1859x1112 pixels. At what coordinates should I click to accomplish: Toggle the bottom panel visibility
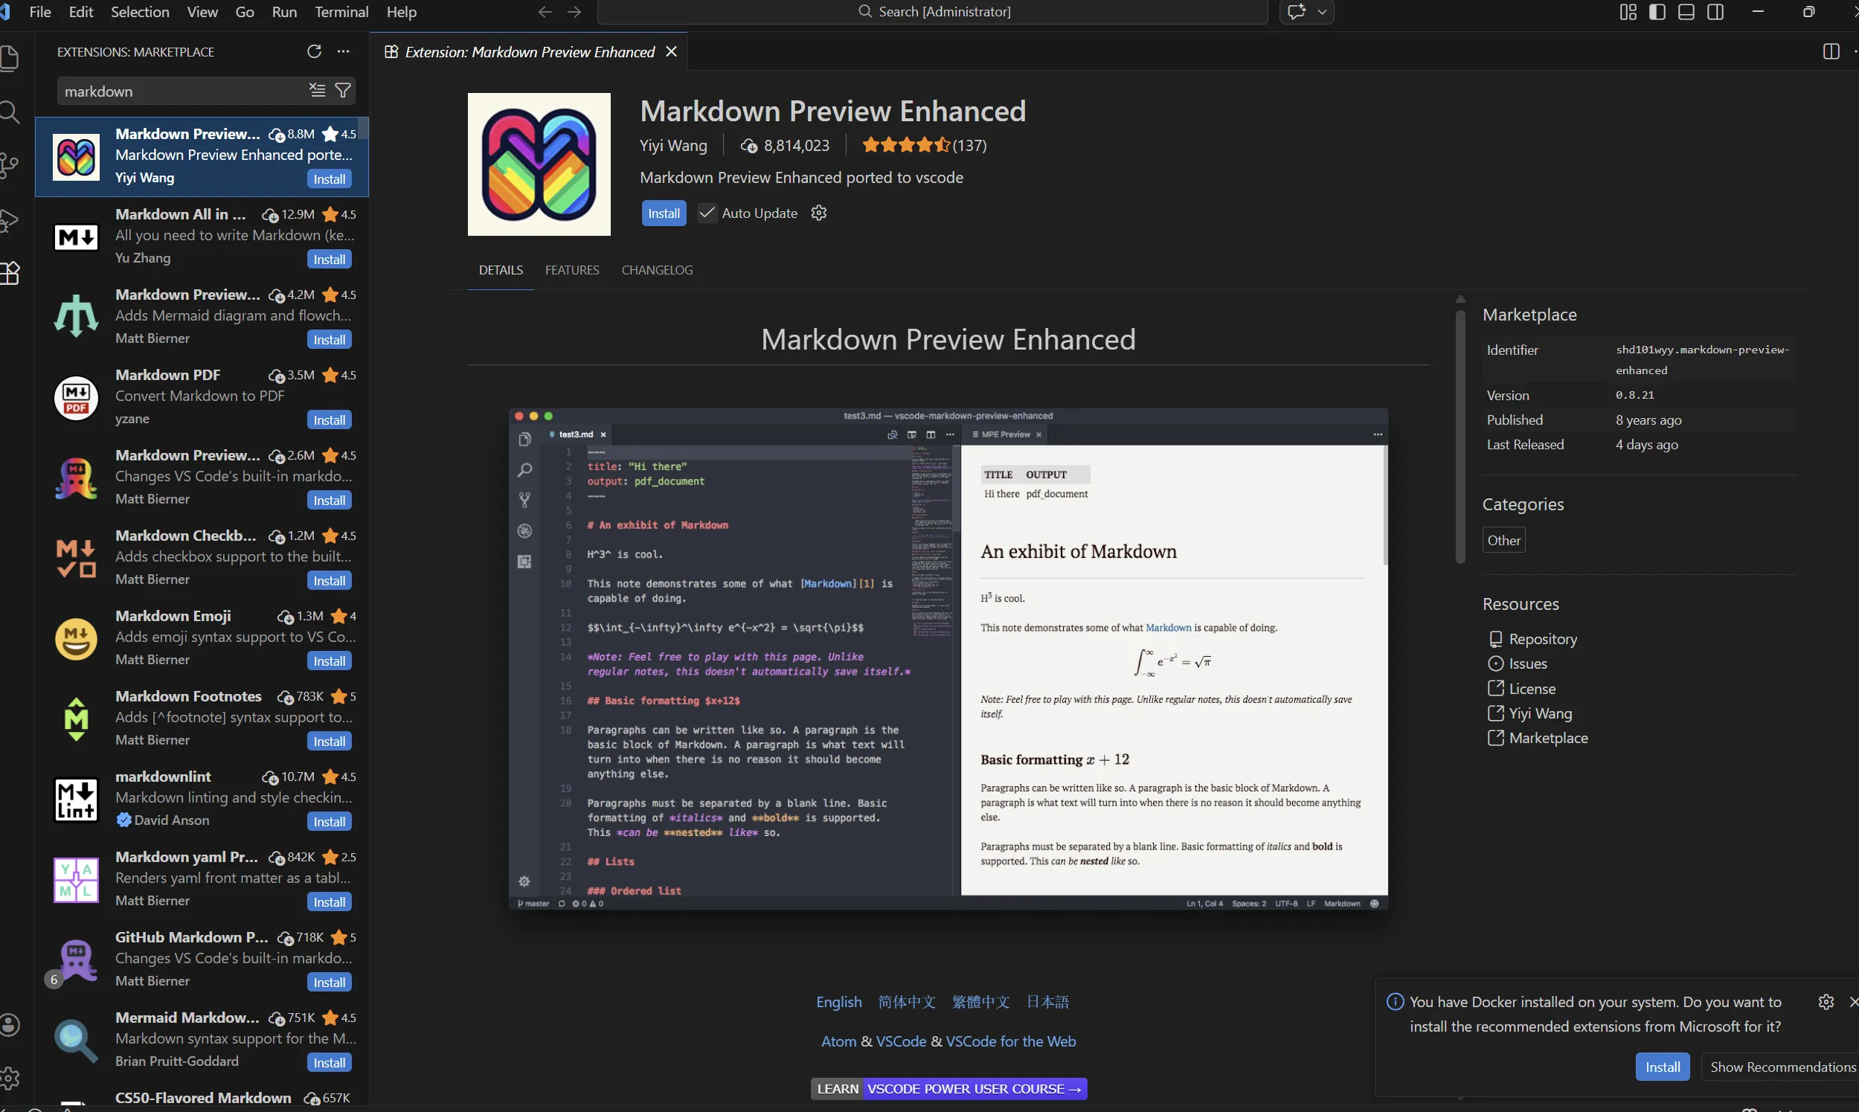[1686, 12]
